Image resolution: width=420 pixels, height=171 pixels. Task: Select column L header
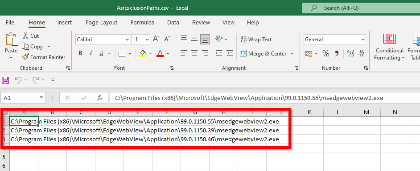338,112
